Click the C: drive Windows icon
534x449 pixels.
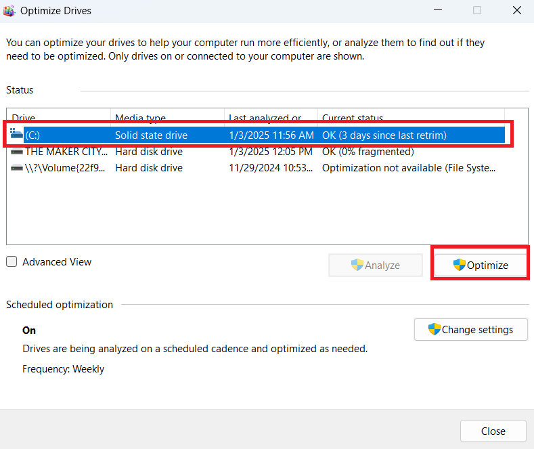pos(16,133)
